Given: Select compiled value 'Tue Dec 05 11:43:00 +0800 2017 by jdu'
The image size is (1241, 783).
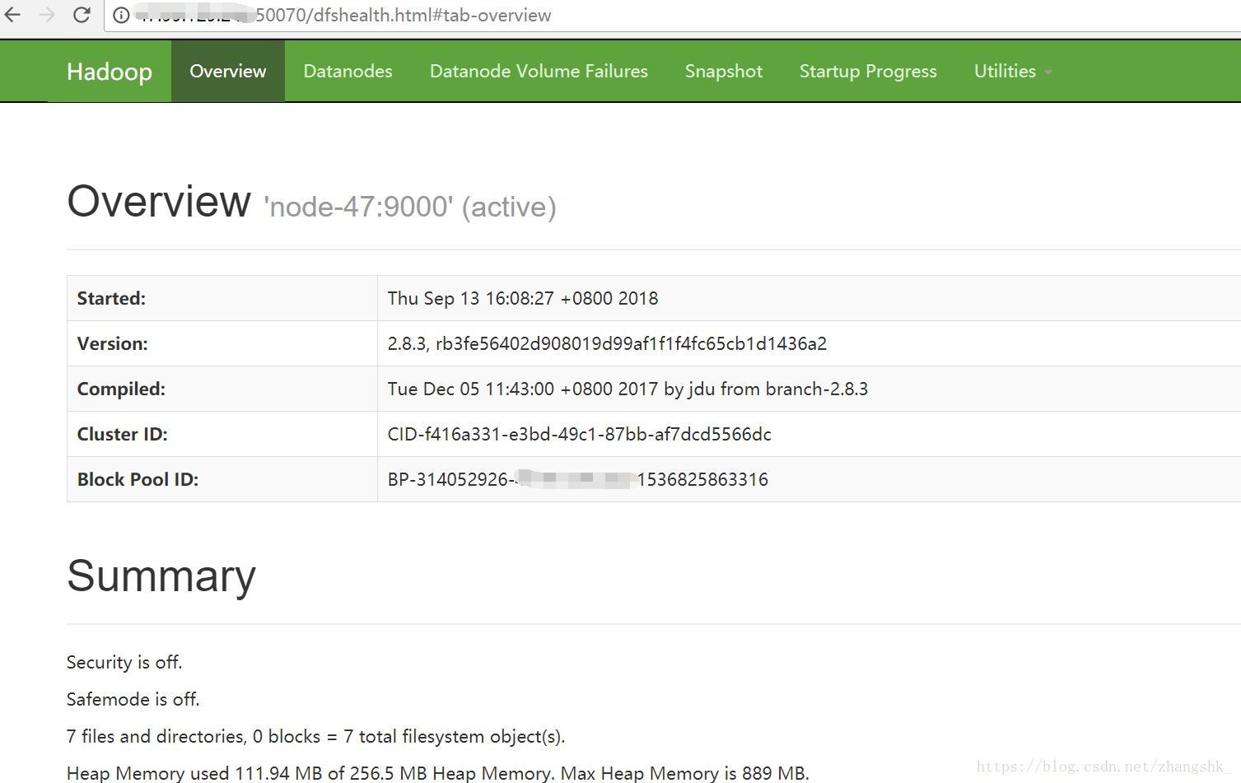Looking at the screenshot, I should tap(627, 389).
